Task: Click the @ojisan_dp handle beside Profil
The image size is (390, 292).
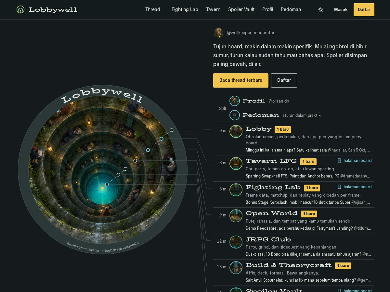Action: (x=279, y=101)
